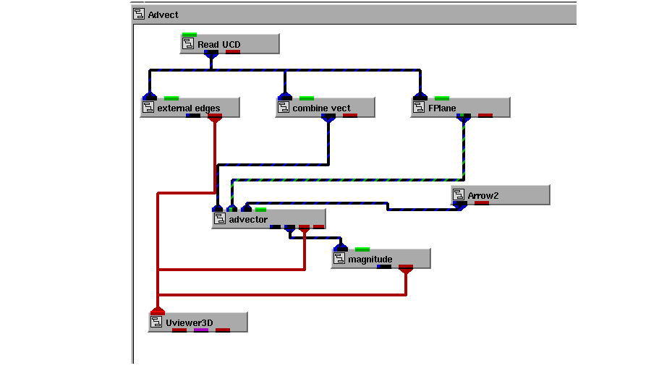Click green input port on Read UCD

pyautogui.click(x=189, y=35)
